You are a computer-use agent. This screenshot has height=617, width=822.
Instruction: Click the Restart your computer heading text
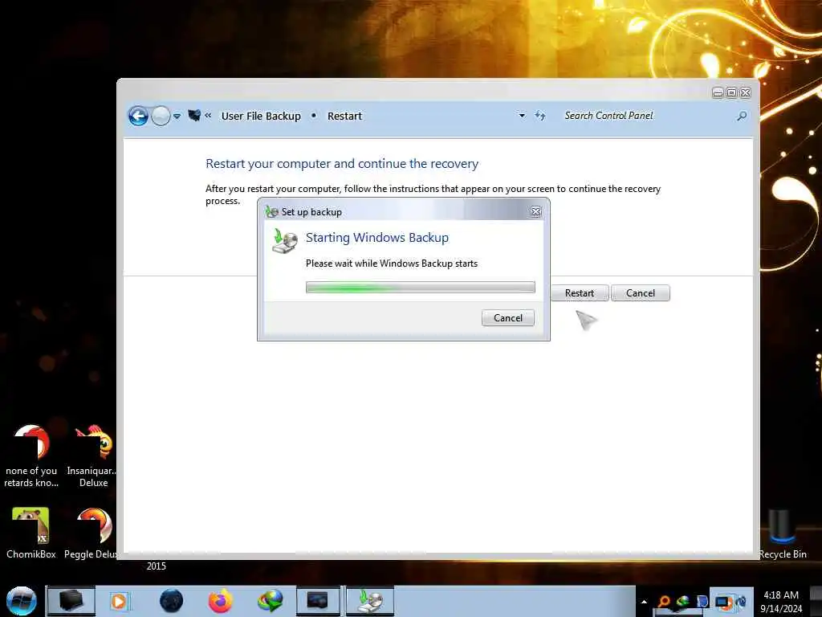[342, 164]
